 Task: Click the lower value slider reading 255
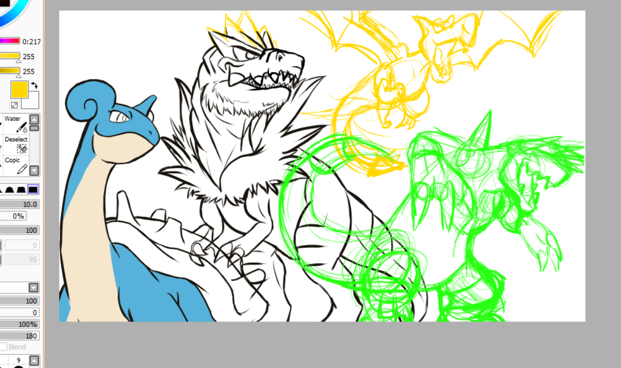(x=10, y=71)
